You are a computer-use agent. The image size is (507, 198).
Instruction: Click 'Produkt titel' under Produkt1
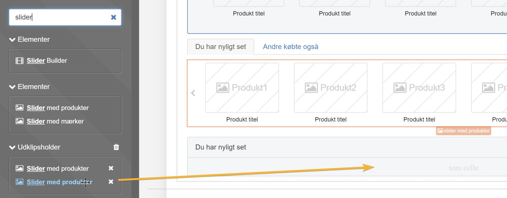coord(242,120)
